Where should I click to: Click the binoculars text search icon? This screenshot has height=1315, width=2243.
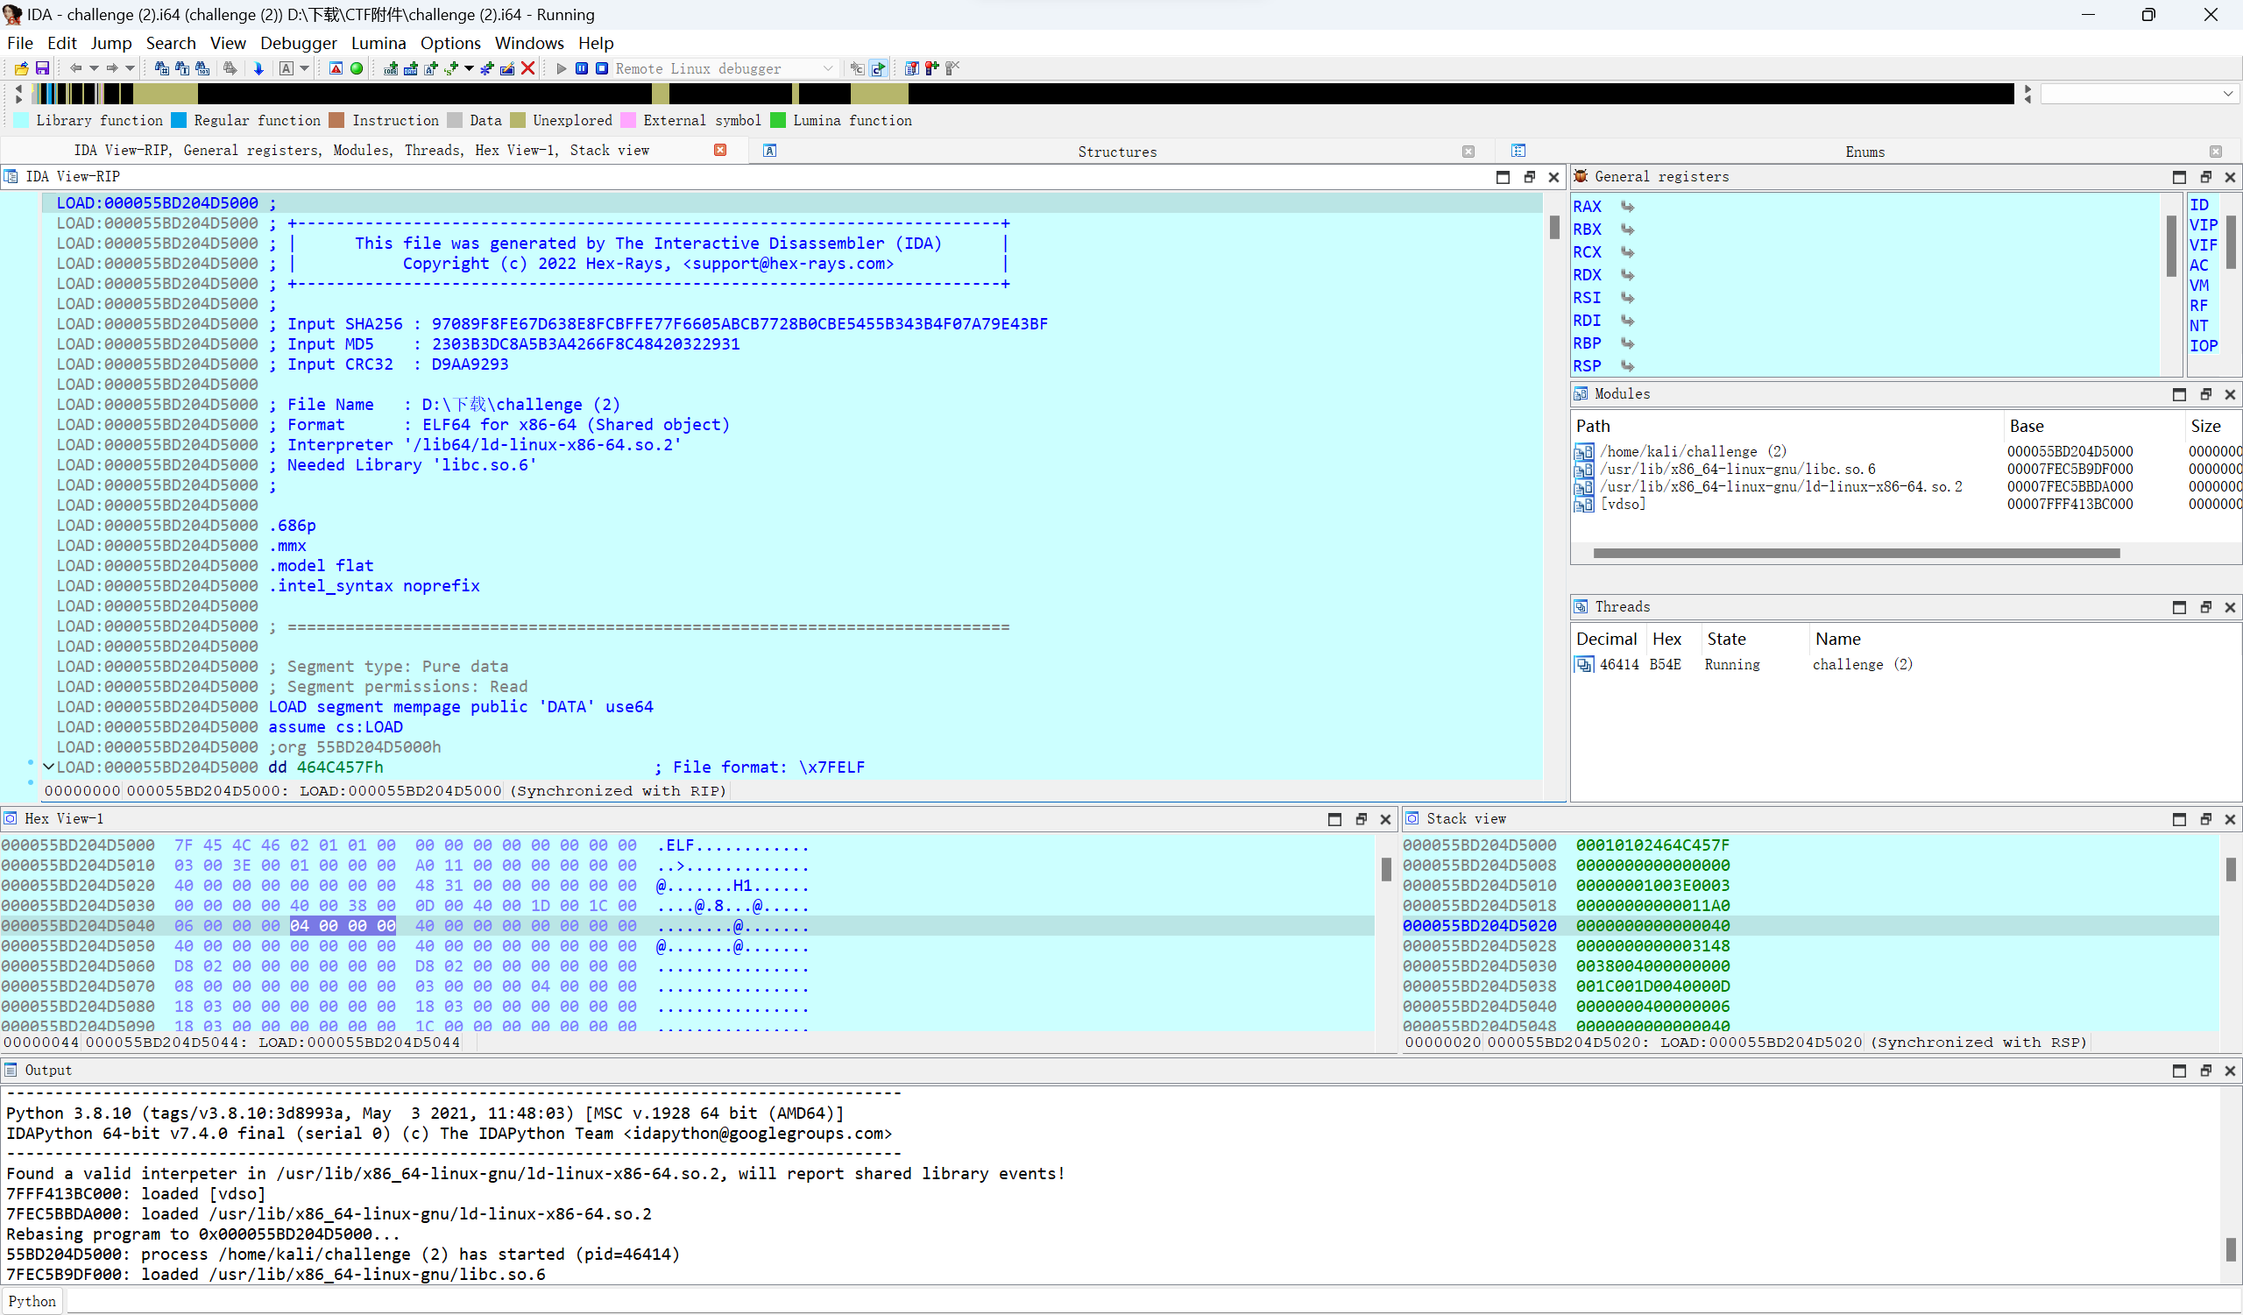181,68
